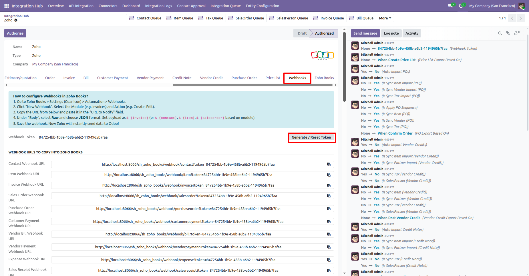Viewport: 529px width, 276px height.
Task: Click the Authorize button
Action: click(x=15, y=33)
